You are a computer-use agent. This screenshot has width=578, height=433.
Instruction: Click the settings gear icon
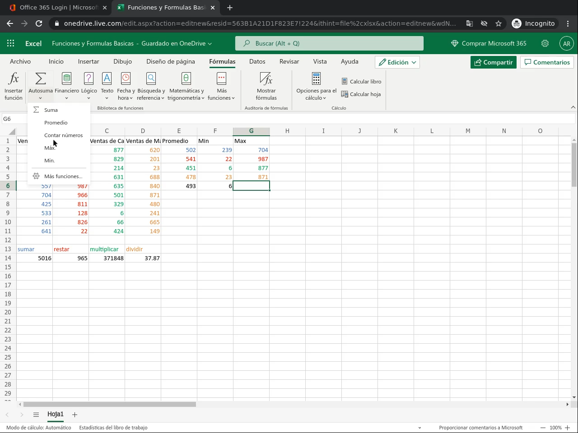point(545,43)
